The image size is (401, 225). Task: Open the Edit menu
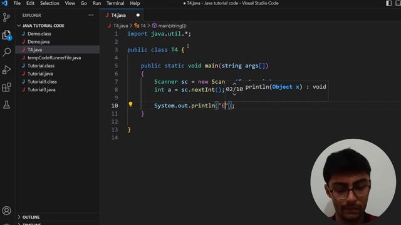point(30,3)
